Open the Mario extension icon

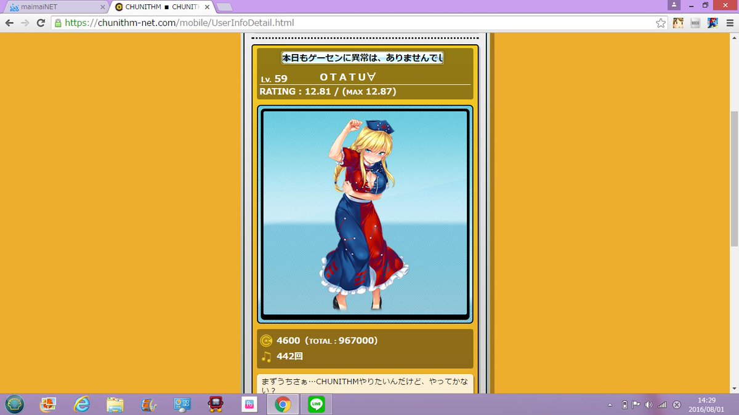tap(712, 23)
